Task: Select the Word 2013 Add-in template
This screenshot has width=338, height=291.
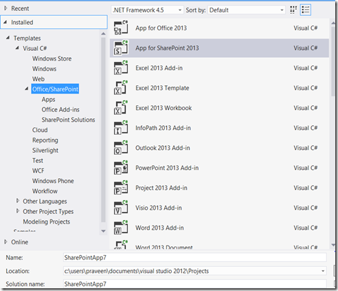Action: 219,227
